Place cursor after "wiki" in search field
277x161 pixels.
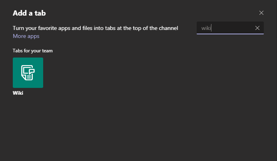[211, 28]
